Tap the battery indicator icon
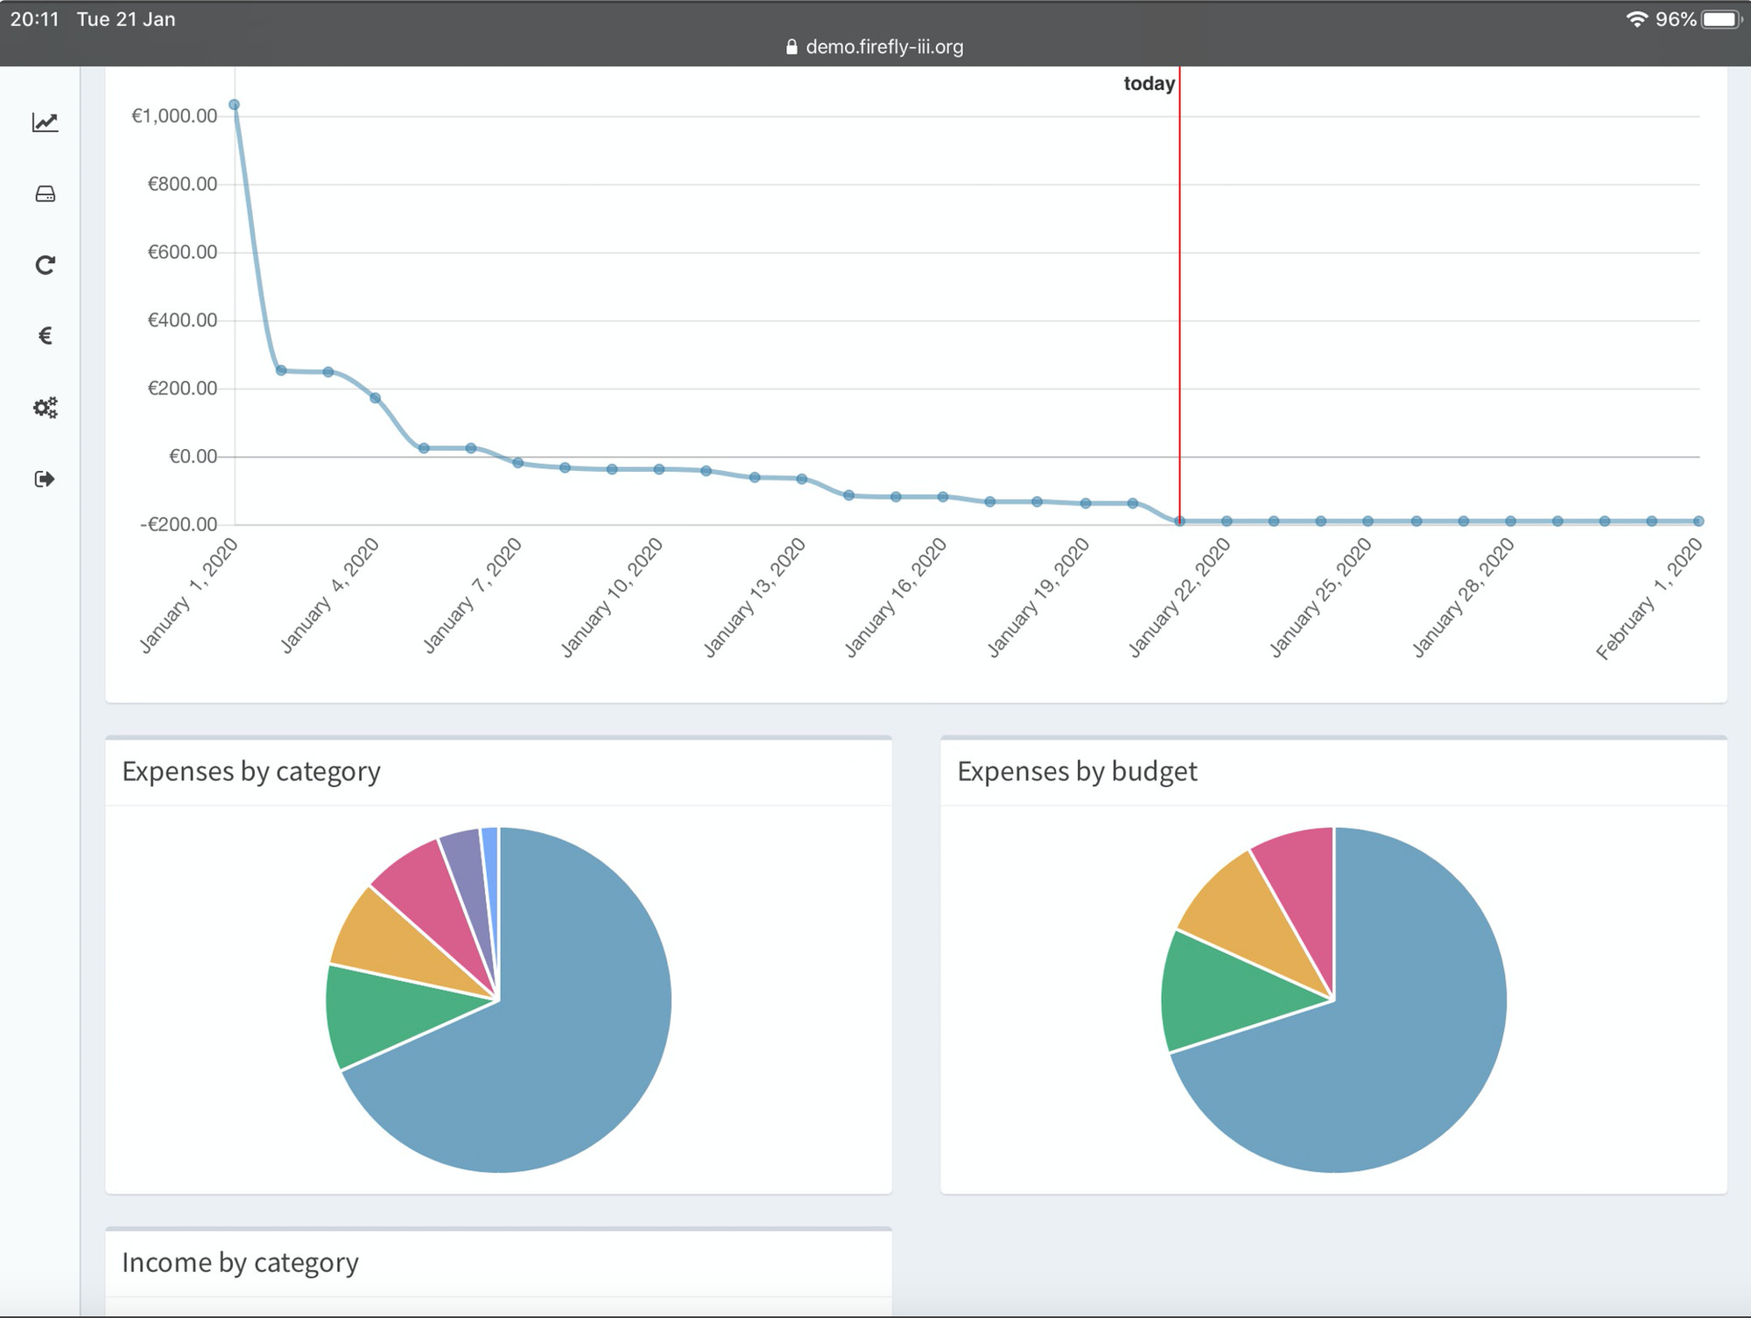 [x=1721, y=19]
